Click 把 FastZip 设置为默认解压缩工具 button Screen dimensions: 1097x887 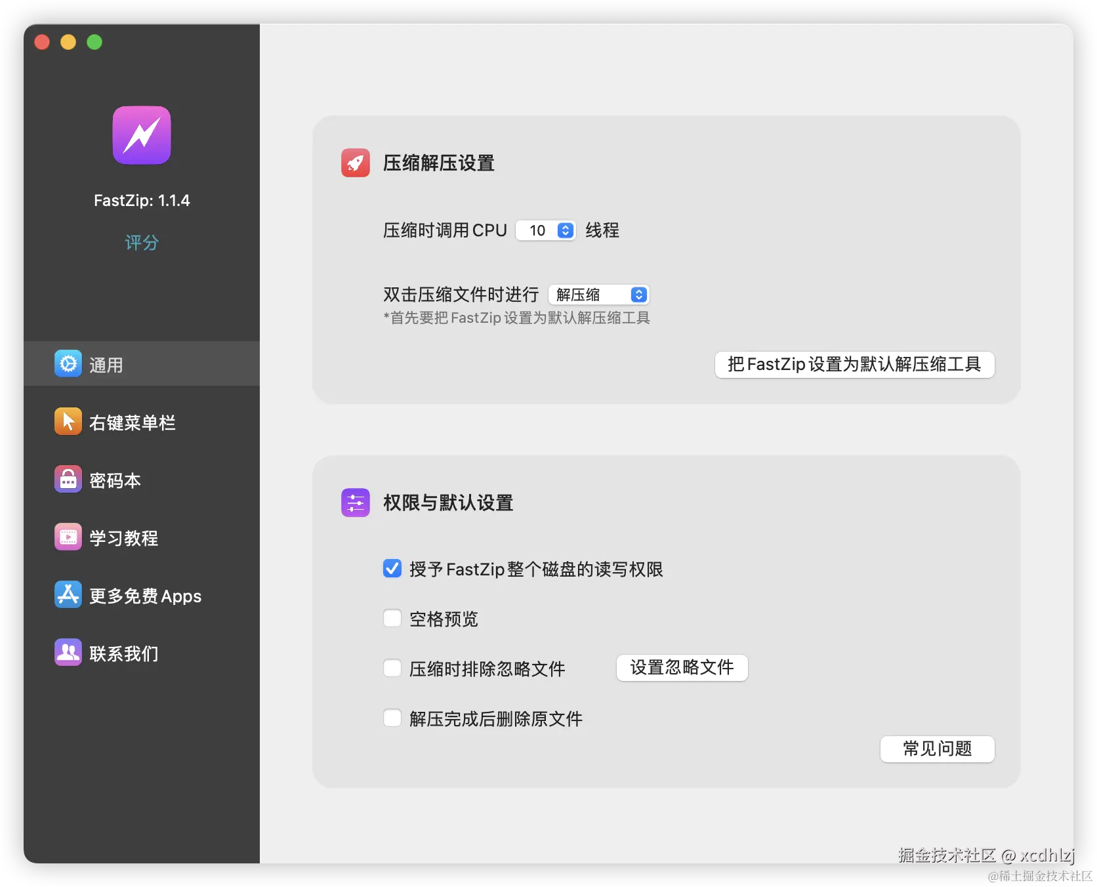(x=854, y=364)
